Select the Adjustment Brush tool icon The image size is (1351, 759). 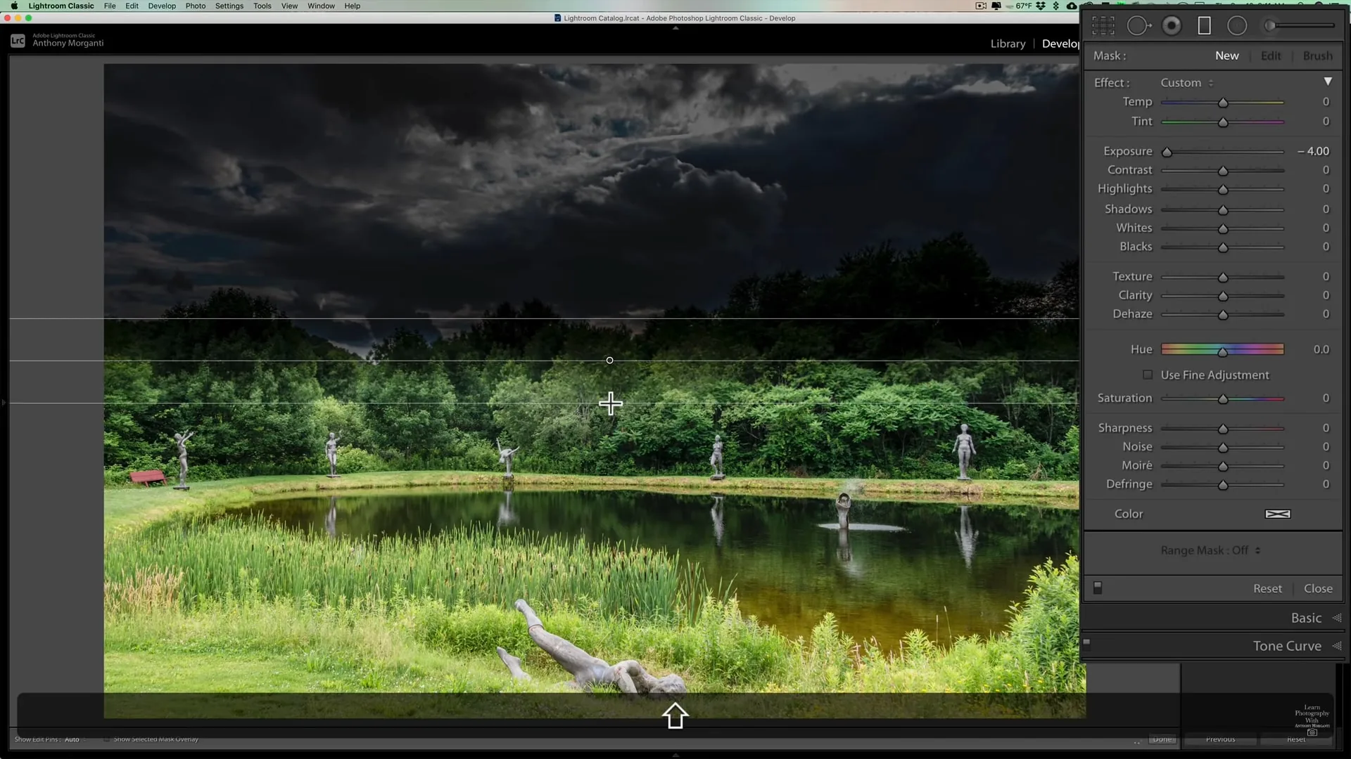(1299, 26)
